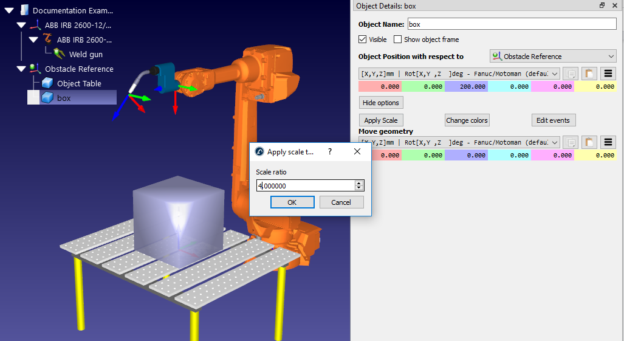Open hamburger menu in Object Position row
This screenshot has height=341, width=624.
(608, 74)
